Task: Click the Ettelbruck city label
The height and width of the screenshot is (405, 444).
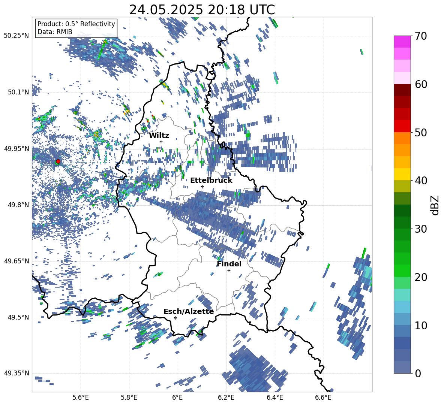Action: (x=211, y=181)
